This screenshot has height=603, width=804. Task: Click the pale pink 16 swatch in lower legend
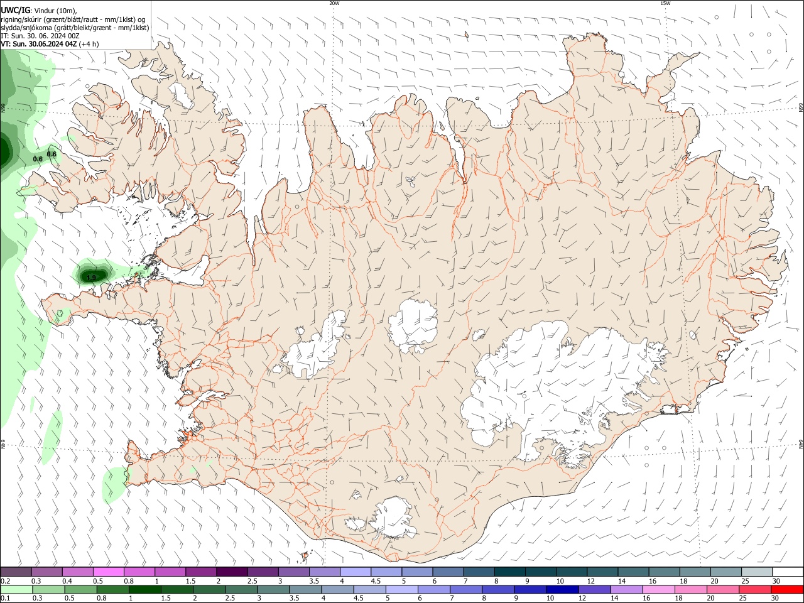(658, 590)
